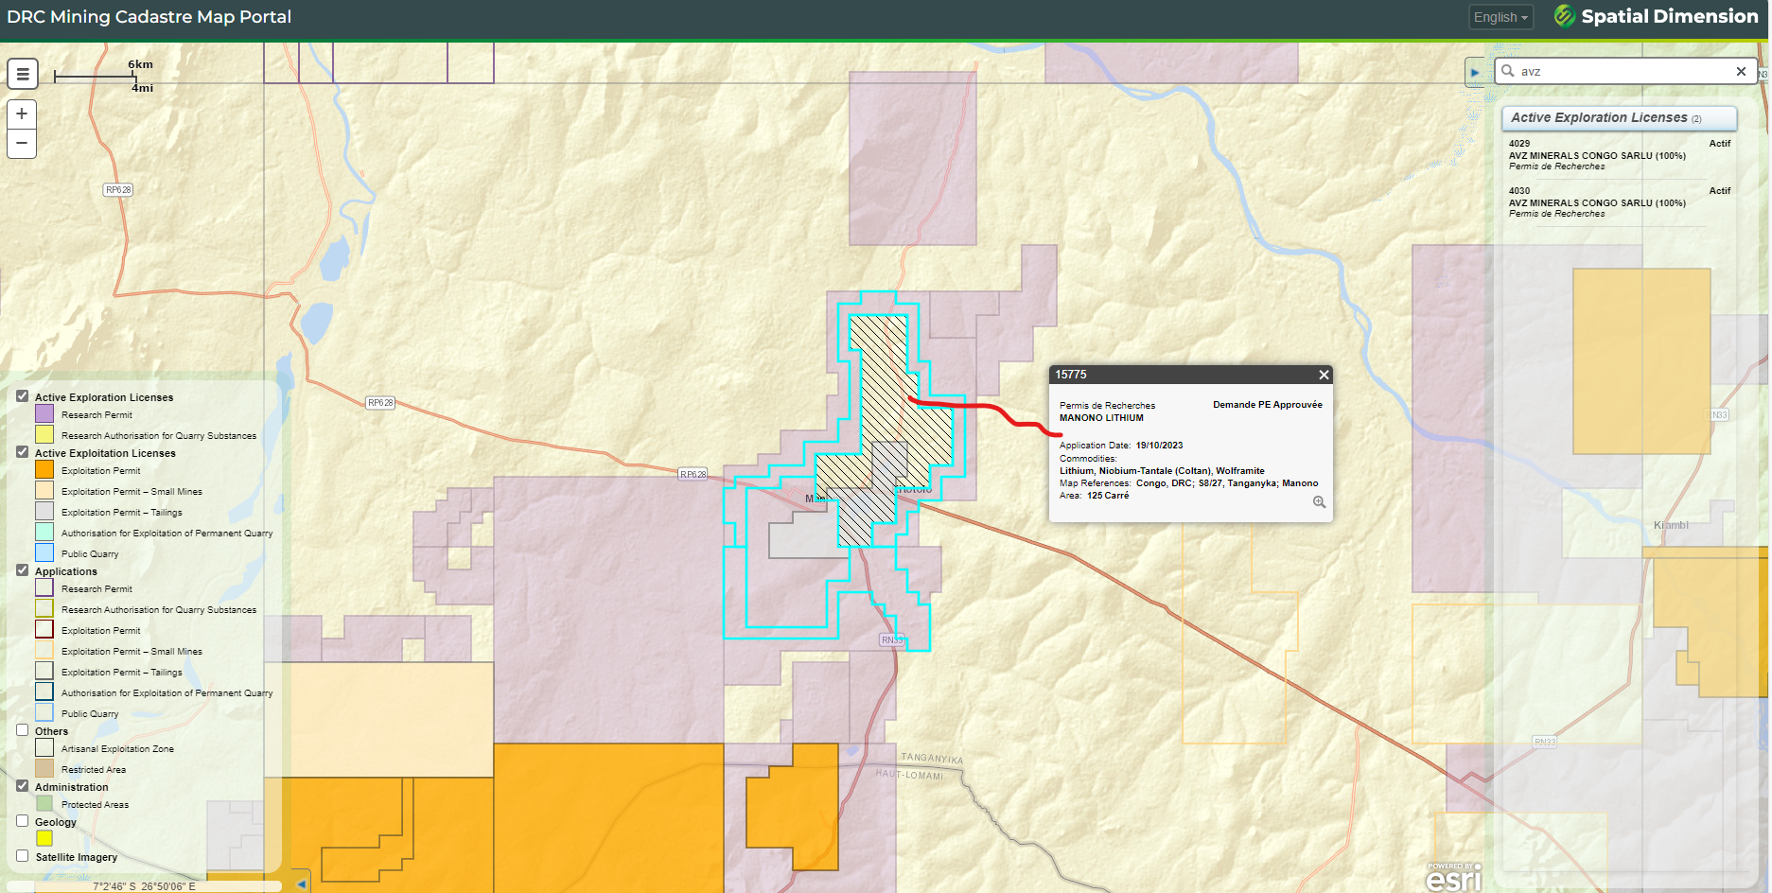Click the orange Exploitation Permit color swatch
This screenshot has width=1772, height=893.
pos(44,470)
